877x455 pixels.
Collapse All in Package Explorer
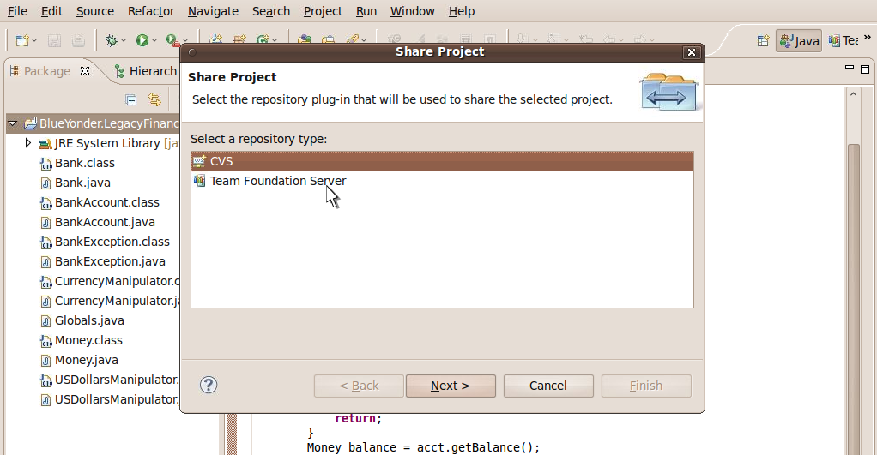coord(131,100)
